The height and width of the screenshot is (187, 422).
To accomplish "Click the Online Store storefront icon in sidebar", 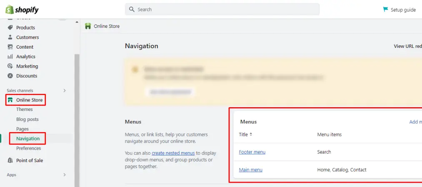I will click(10, 100).
